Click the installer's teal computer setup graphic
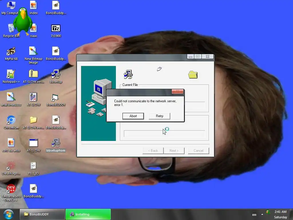The height and width of the screenshot is (220, 293). (98, 103)
